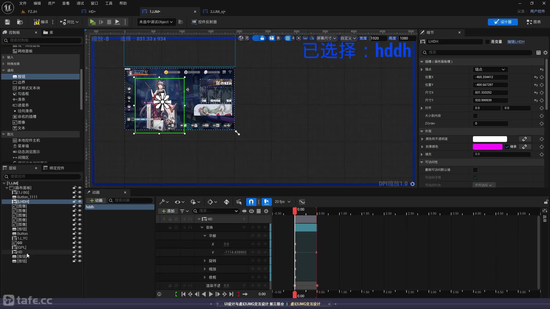Open the magenta foreground color swatch
The height and width of the screenshot is (309, 550).
[x=487, y=147]
